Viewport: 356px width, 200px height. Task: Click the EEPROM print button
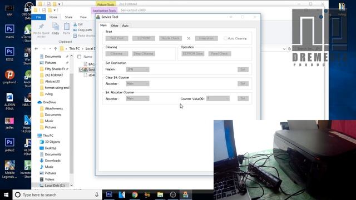(144, 38)
